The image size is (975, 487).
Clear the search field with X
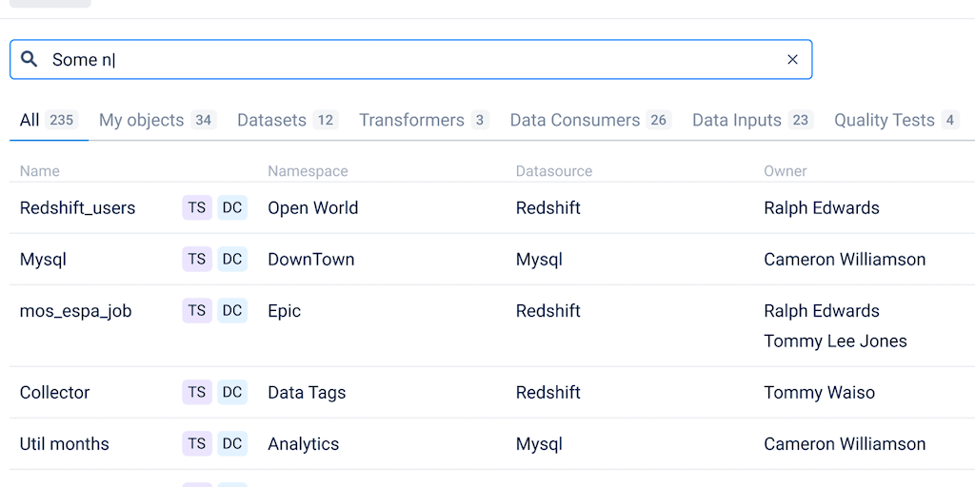(x=792, y=60)
